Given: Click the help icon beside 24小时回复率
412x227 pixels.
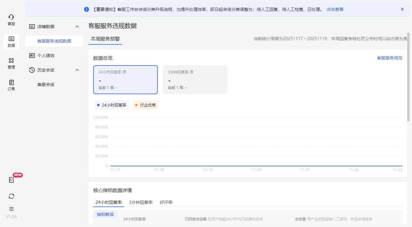Looking at the screenshot, I should click(124, 72).
